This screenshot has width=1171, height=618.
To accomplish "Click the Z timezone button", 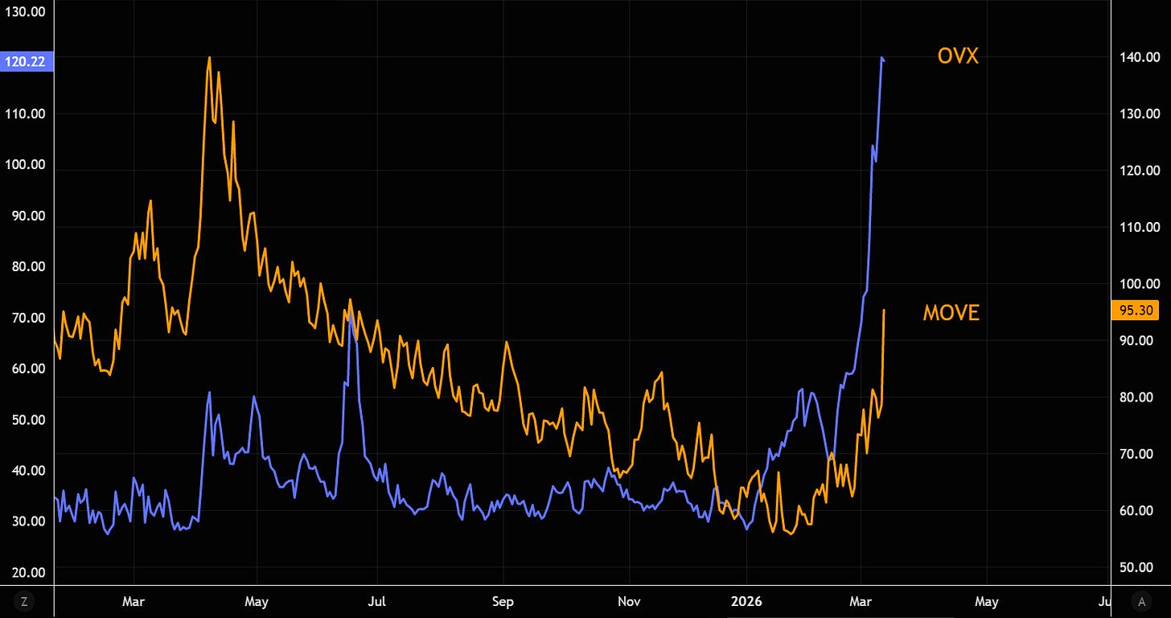I will tap(25, 601).
